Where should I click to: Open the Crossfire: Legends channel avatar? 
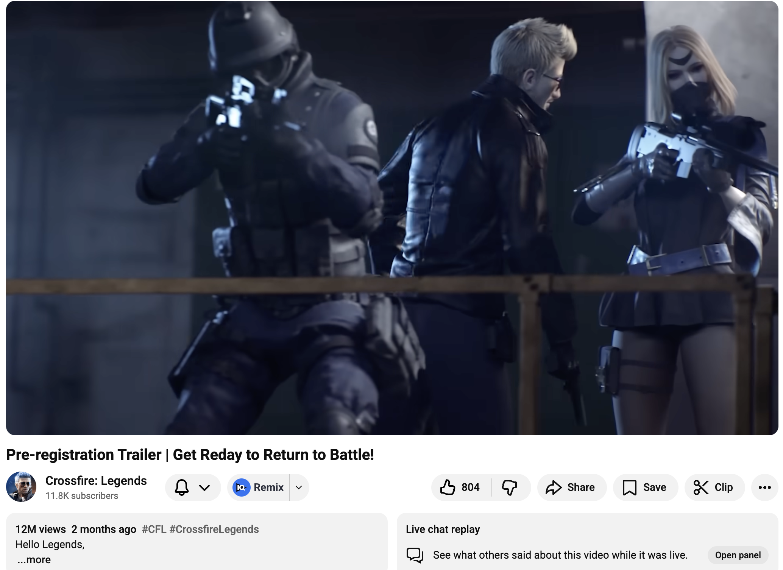coord(21,487)
